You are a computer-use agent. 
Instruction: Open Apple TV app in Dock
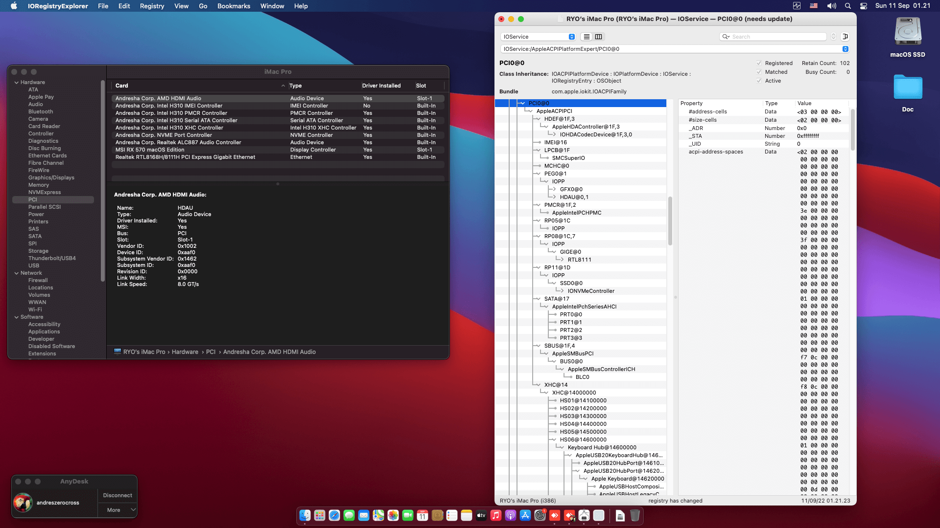click(481, 515)
